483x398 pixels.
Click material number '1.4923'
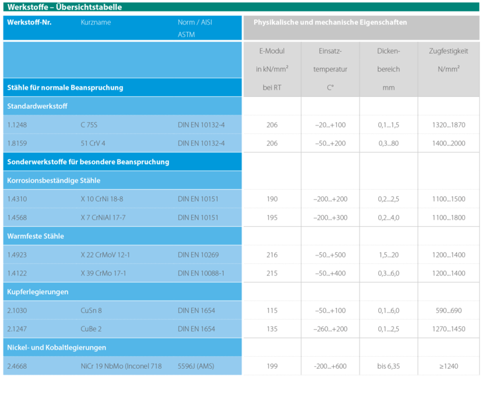[17, 255]
